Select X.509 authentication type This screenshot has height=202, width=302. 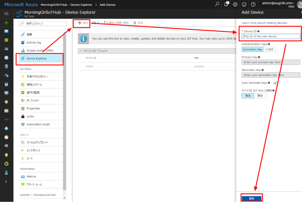tap(269, 49)
